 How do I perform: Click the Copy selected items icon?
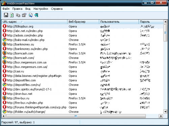click(x=18, y=15)
